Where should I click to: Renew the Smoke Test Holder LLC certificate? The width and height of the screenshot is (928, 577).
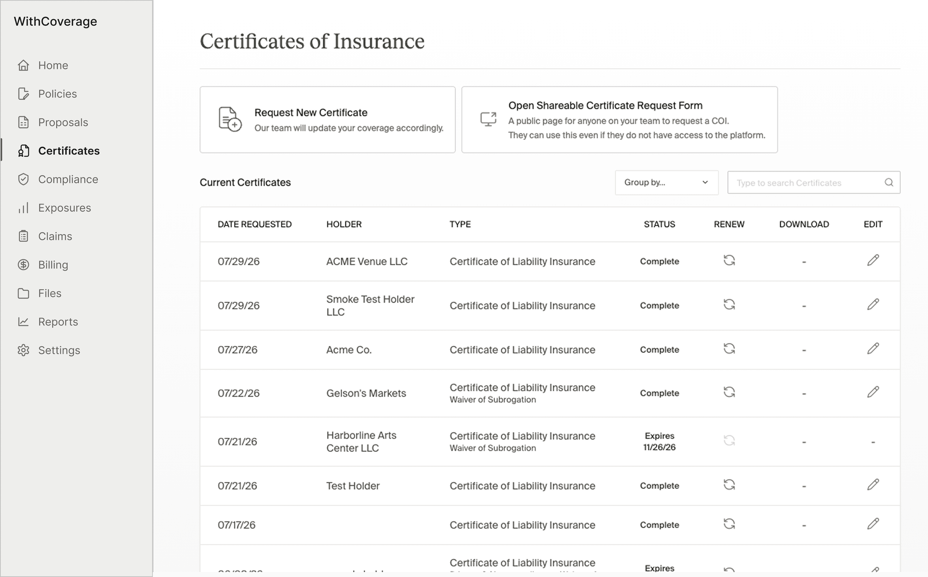click(x=729, y=305)
